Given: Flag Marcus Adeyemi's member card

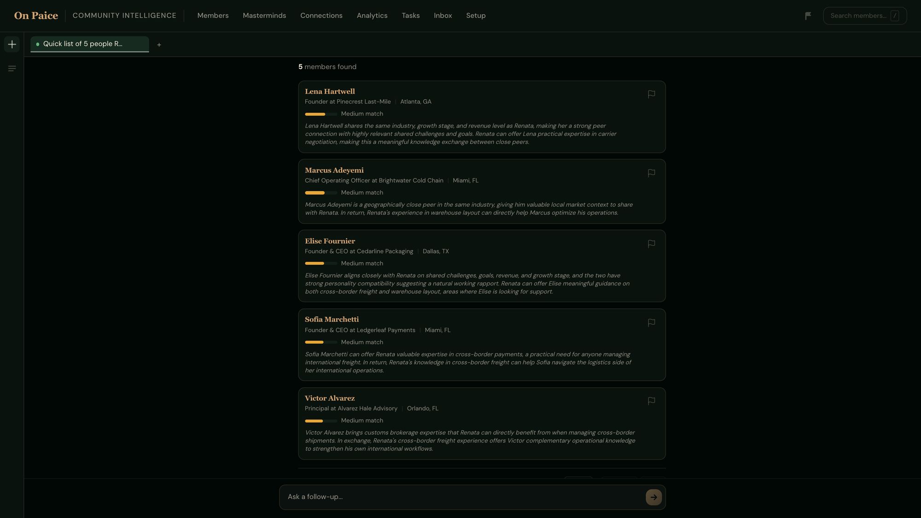Looking at the screenshot, I should pos(651,173).
